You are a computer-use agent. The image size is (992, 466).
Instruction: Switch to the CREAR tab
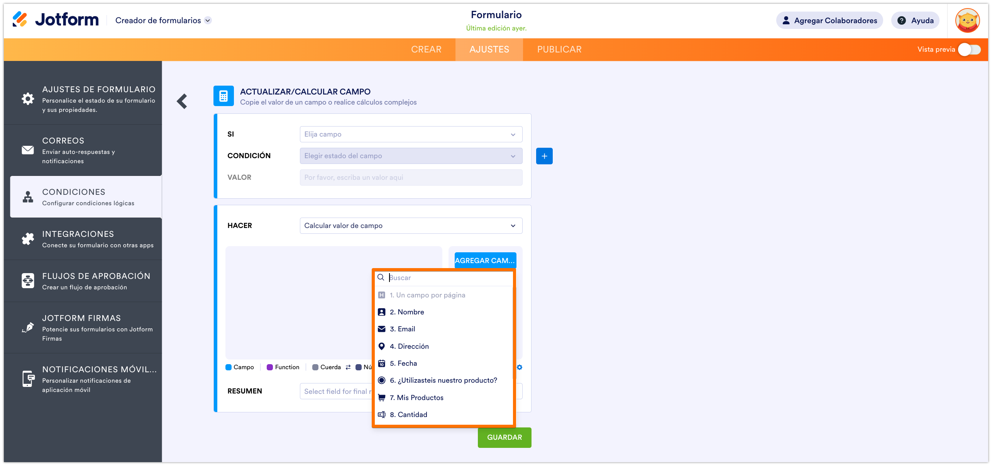point(426,49)
